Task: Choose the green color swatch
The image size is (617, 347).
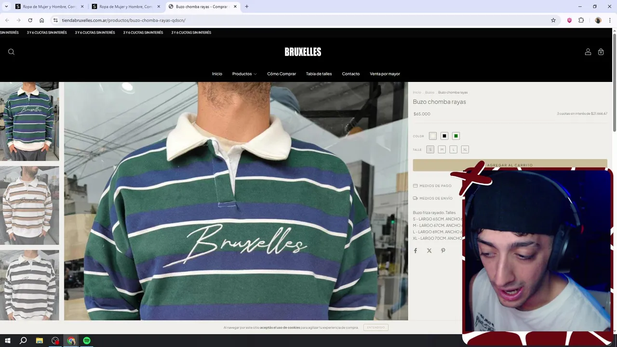Action: (x=456, y=136)
